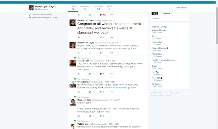Open the Followers tab showing 52
This screenshot has height=129, width=218.
pos(98,8)
